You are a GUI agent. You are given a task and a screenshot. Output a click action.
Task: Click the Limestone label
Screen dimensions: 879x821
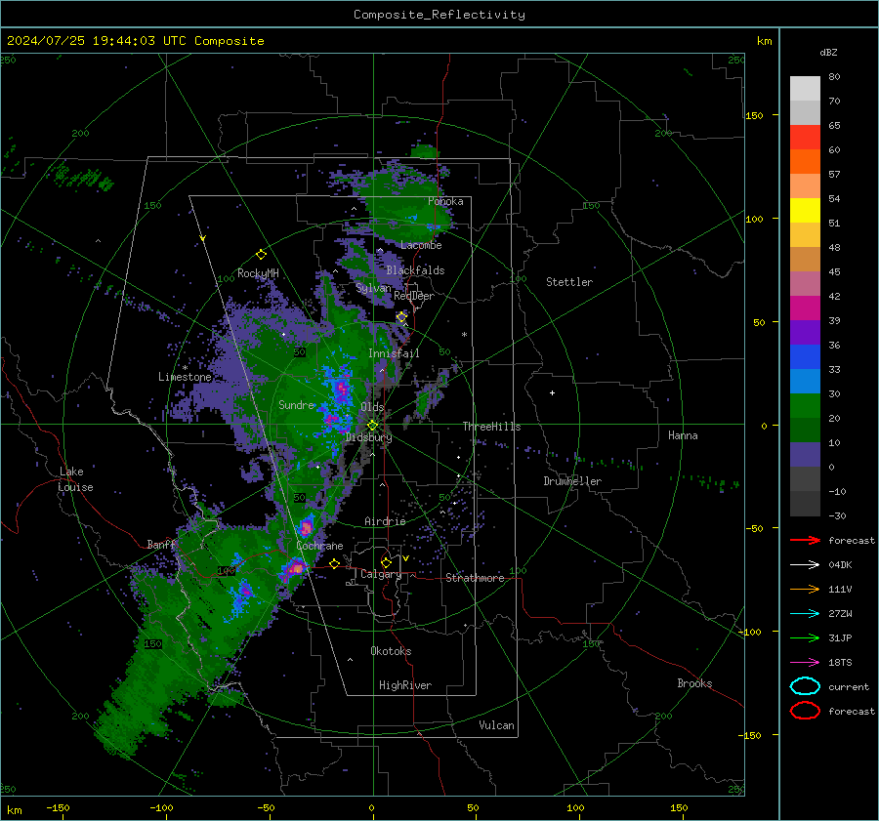pyautogui.click(x=185, y=377)
